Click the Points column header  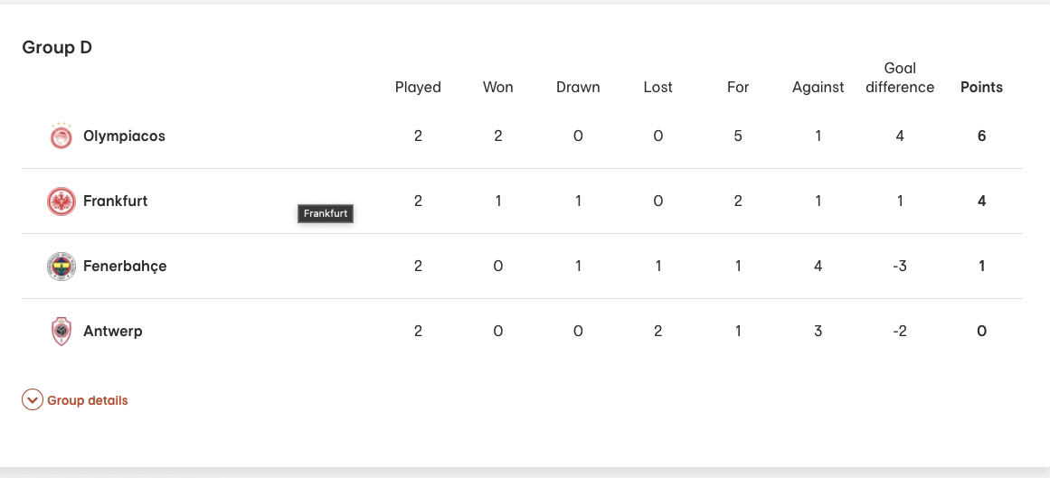point(981,87)
